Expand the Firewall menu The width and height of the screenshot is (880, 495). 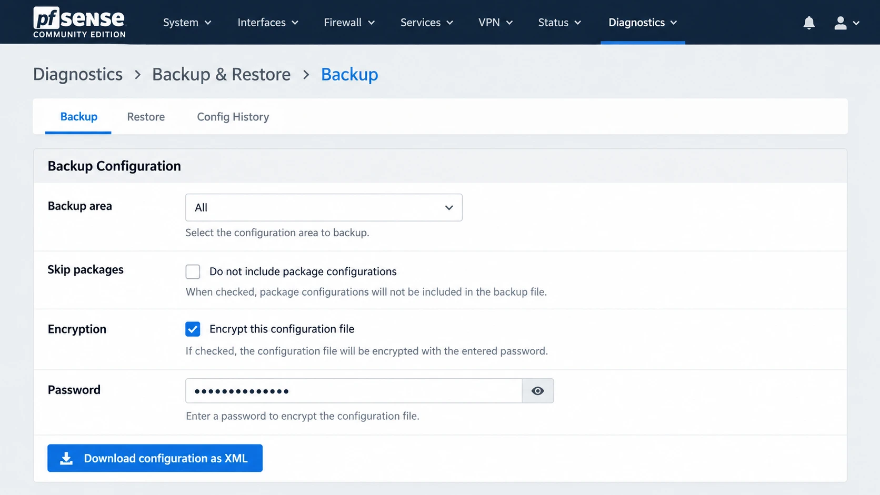[349, 23]
